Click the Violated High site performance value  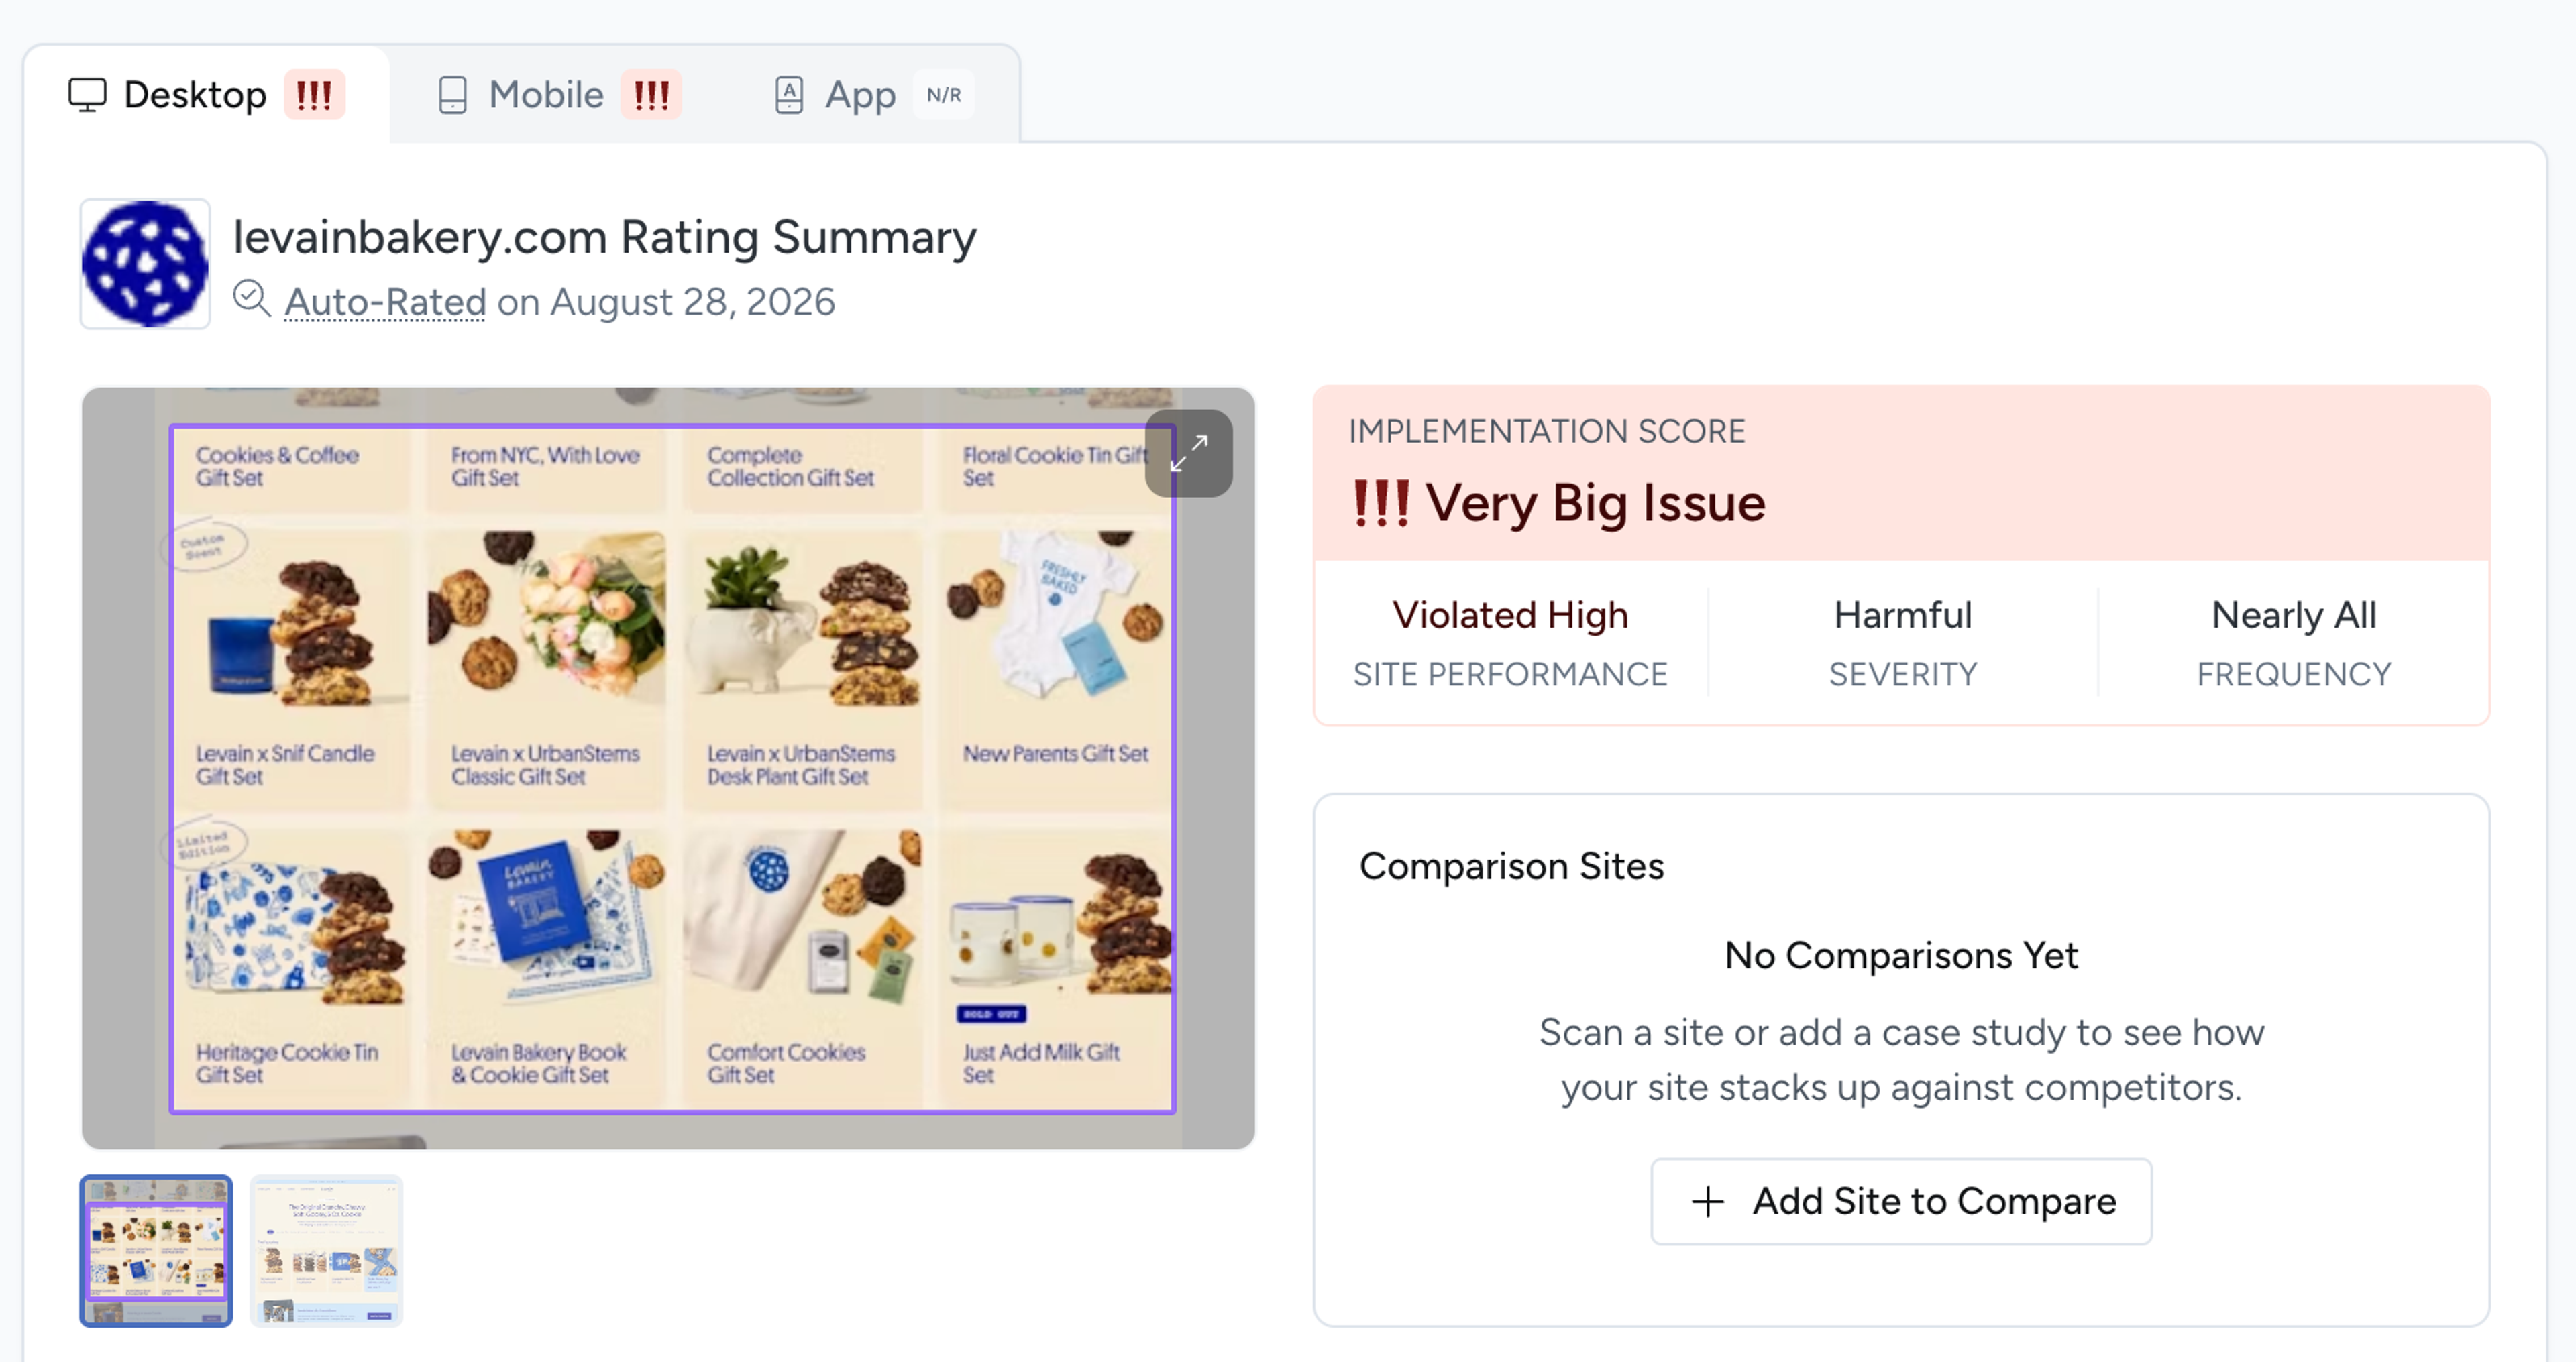pos(1510,615)
